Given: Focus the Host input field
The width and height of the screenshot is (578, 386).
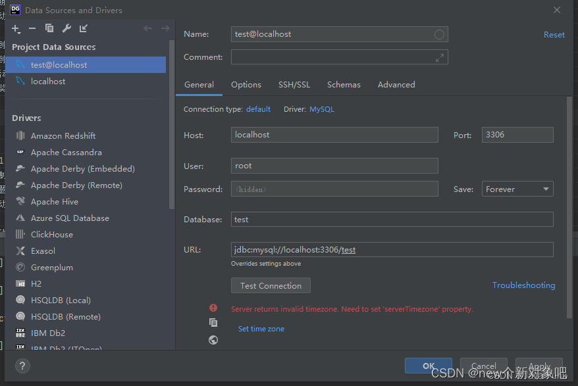Looking at the screenshot, I should point(334,135).
